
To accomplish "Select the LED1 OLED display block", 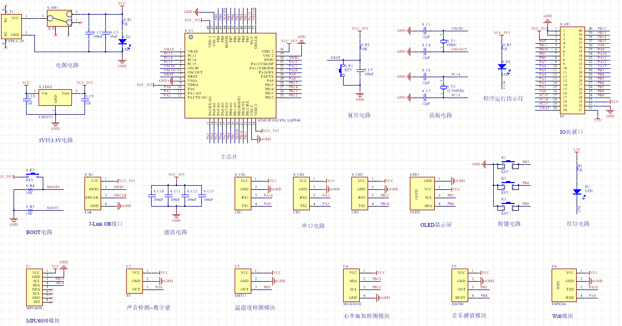I will coord(422,194).
